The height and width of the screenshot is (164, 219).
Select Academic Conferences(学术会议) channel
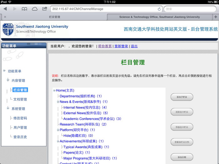pyautogui.click(x=92, y=119)
